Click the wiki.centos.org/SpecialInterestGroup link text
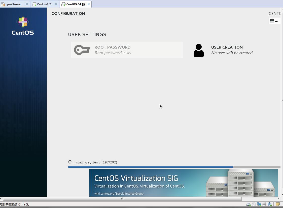The image size is (283, 208). point(119,194)
